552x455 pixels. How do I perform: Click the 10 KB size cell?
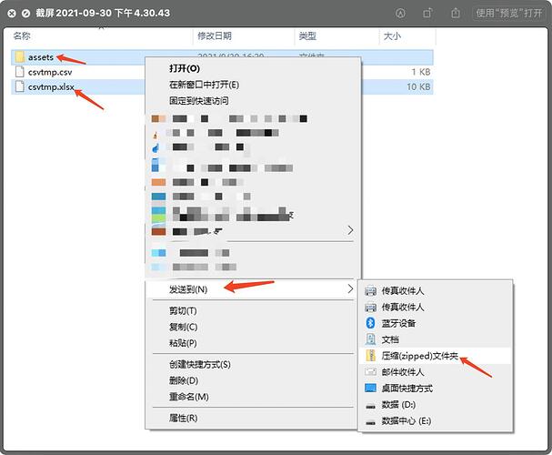pos(418,86)
